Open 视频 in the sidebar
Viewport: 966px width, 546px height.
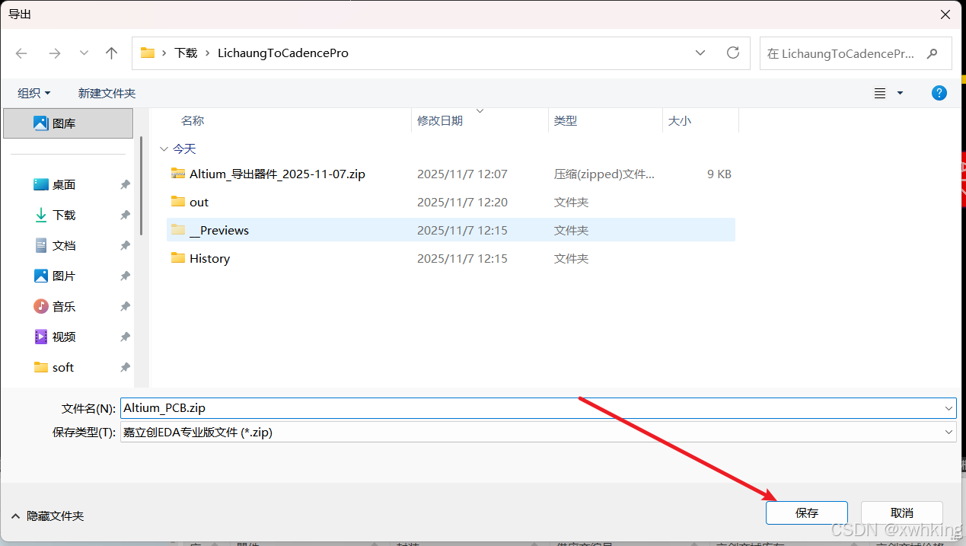pyautogui.click(x=64, y=337)
